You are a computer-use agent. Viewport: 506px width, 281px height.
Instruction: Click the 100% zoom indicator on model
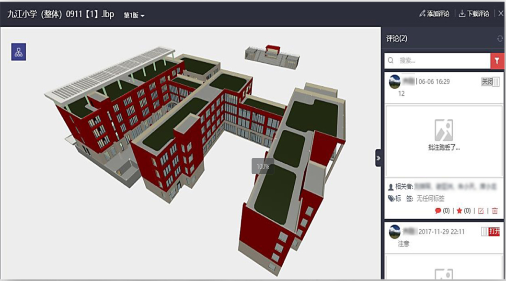(x=263, y=167)
